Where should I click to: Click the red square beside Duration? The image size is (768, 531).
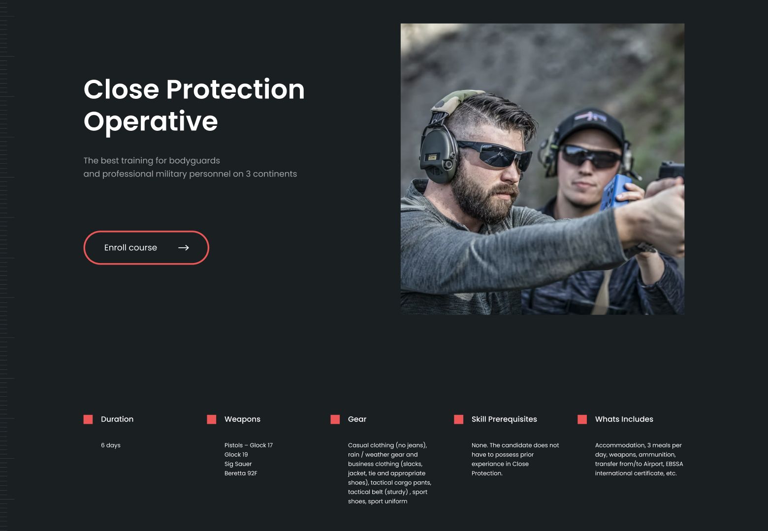(x=88, y=419)
